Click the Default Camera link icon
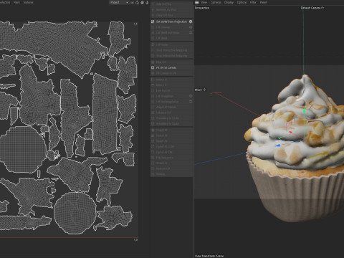This screenshot has height=258, width=344. tap(322, 8)
